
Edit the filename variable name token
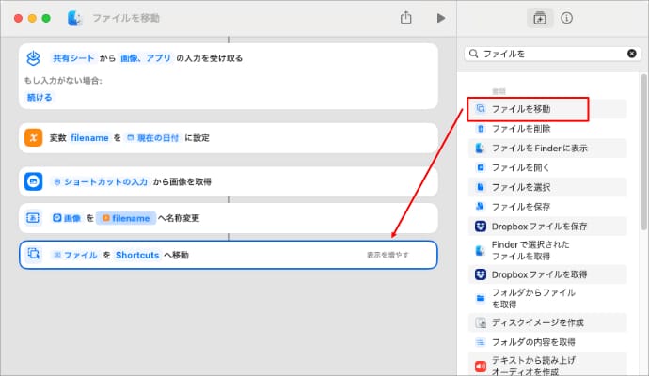click(90, 137)
